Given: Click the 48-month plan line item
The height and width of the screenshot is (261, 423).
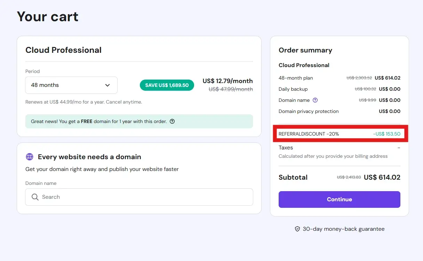Looking at the screenshot, I should point(296,78).
